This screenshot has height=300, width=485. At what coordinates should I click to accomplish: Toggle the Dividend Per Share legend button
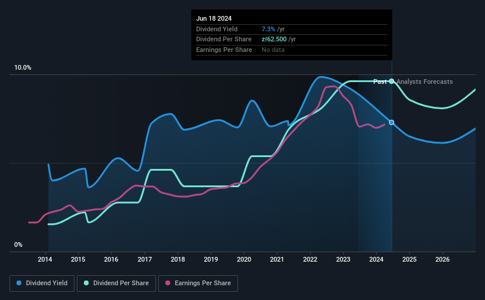(x=116, y=283)
